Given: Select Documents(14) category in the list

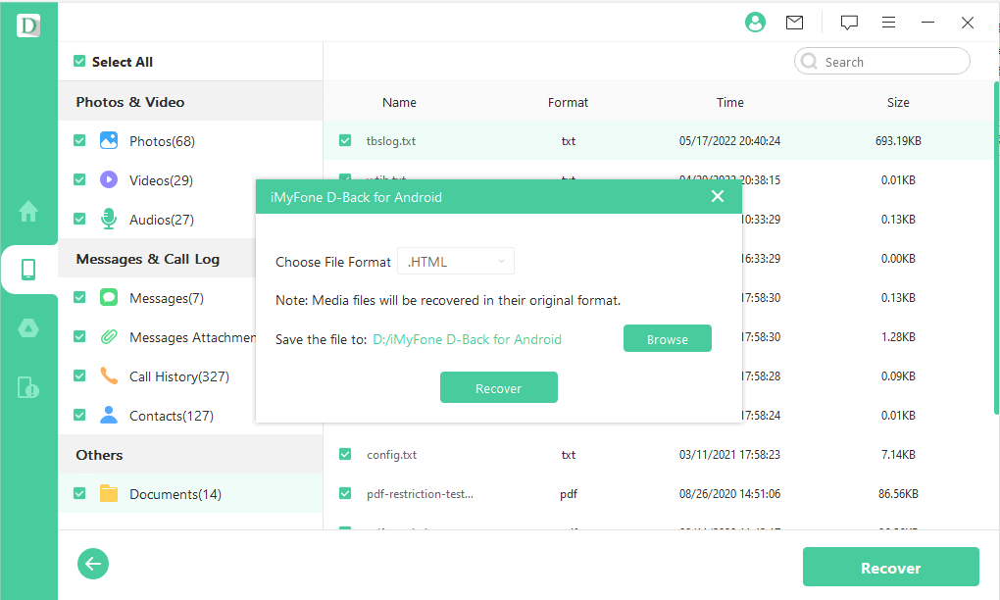Looking at the screenshot, I should (x=175, y=494).
